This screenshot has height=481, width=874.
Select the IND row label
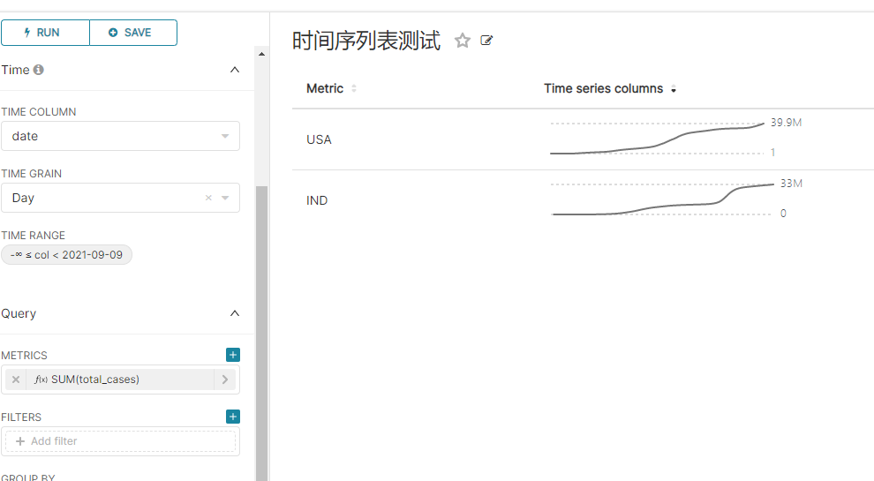[x=317, y=200]
